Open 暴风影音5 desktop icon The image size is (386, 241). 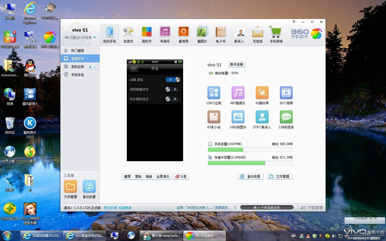pyautogui.click(x=30, y=97)
